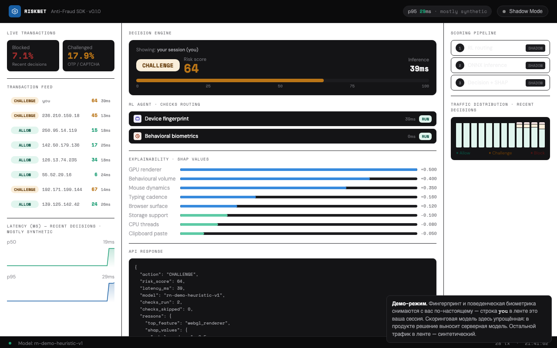Select transaction 250.95.14.119

click(60, 130)
